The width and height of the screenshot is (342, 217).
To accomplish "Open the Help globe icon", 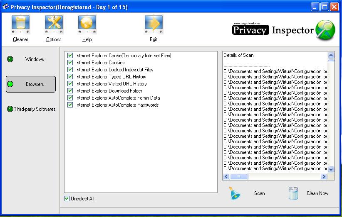I will 87,24.
